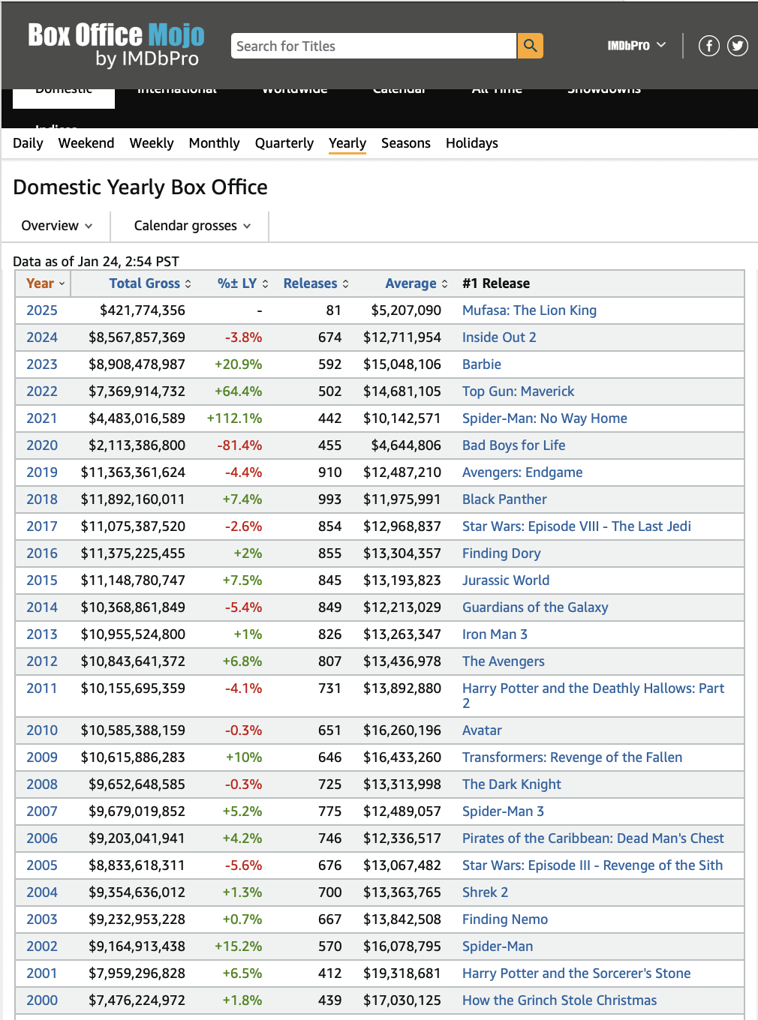This screenshot has height=1020, width=758.
Task: Click the orange search magnifier button
Action: point(530,46)
